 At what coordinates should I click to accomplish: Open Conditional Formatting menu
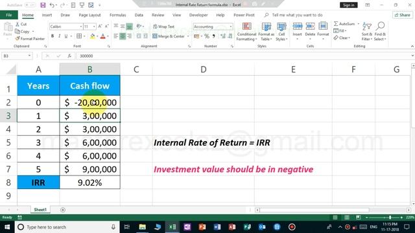246,32
